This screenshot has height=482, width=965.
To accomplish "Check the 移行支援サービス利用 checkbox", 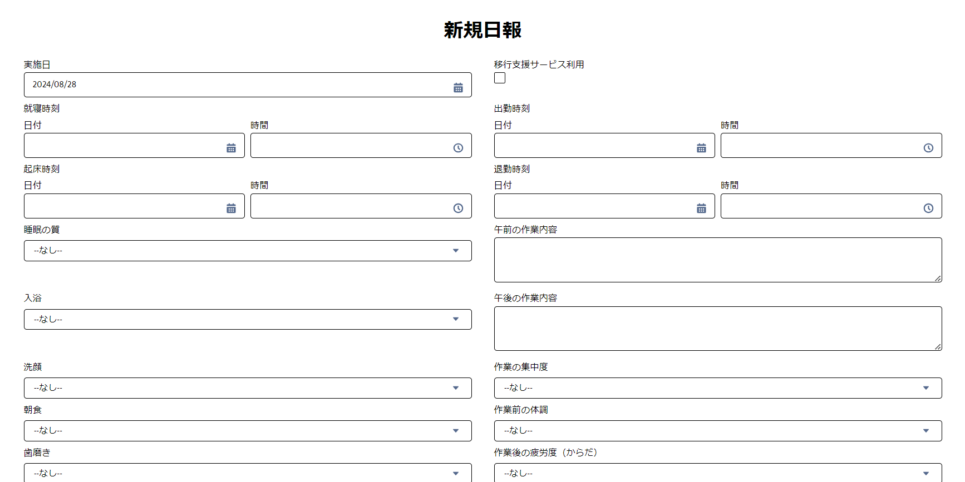I will [x=500, y=78].
